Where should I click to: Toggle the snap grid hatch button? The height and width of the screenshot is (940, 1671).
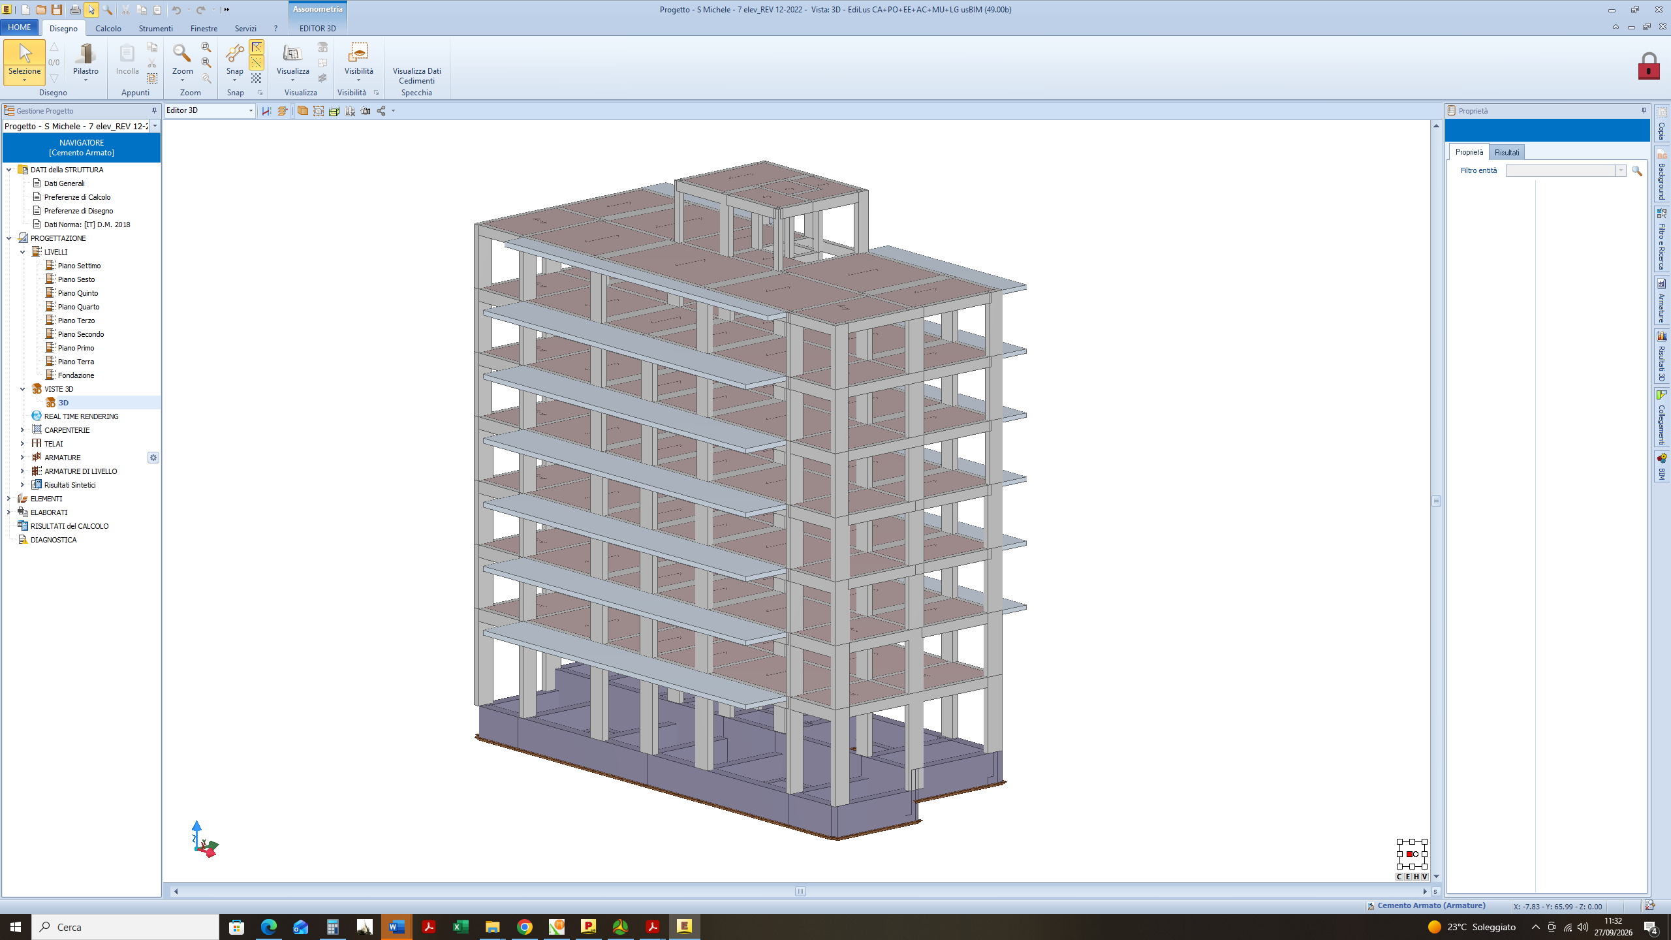pos(257,78)
